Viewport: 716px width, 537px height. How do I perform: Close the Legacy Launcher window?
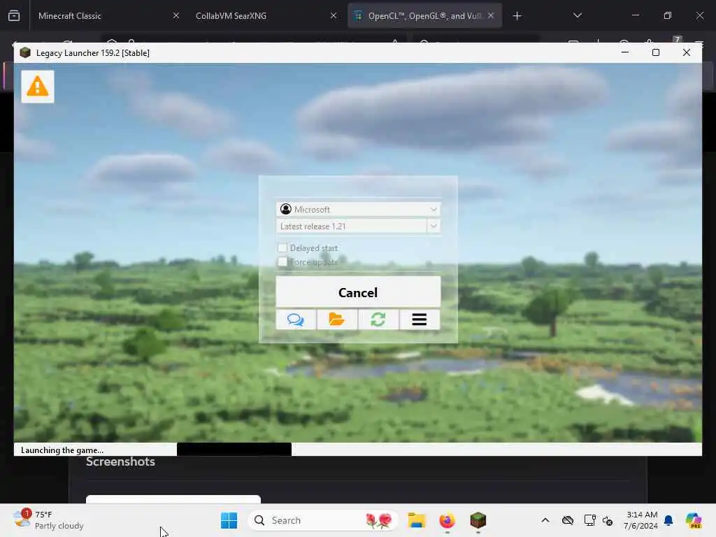pyautogui.click(x=687, y=52)
